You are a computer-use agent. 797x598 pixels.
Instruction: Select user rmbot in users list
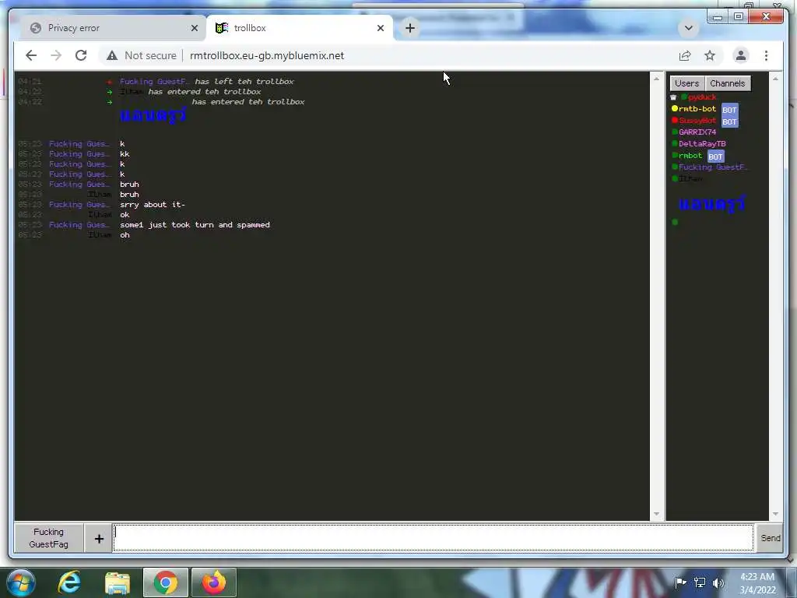[690, 156]
